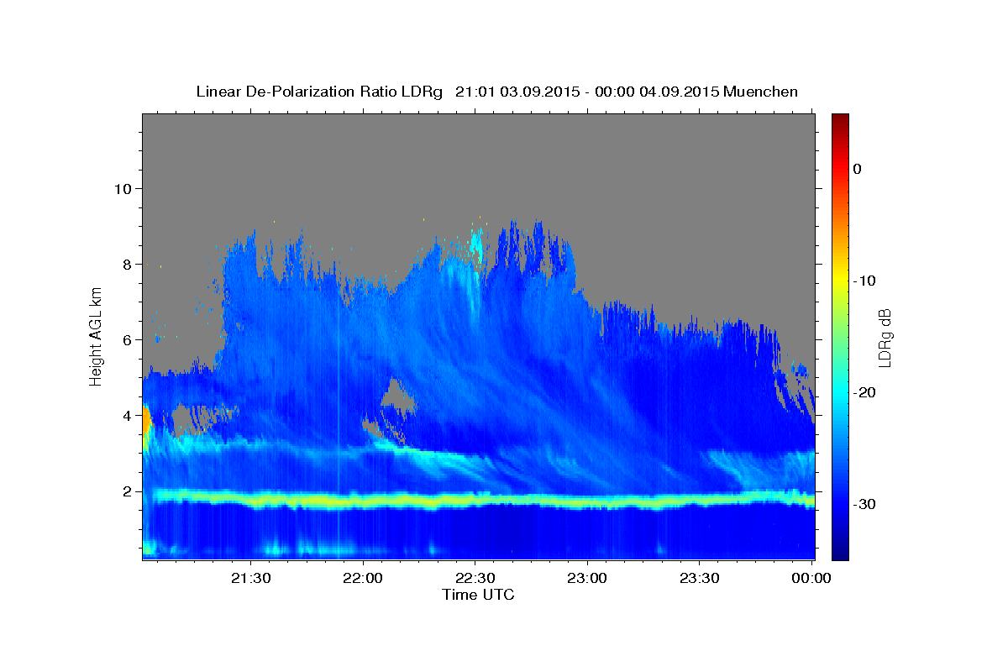This screenshot has height=672, width=1008.
Task: Click the orange patch at 4 km height
Action: coord(146,423)
